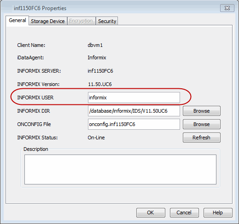The width and height of the screenshot is (239, 224).
Task: Click the INFORMIX DIR path field
Action: tap(134, 111)
